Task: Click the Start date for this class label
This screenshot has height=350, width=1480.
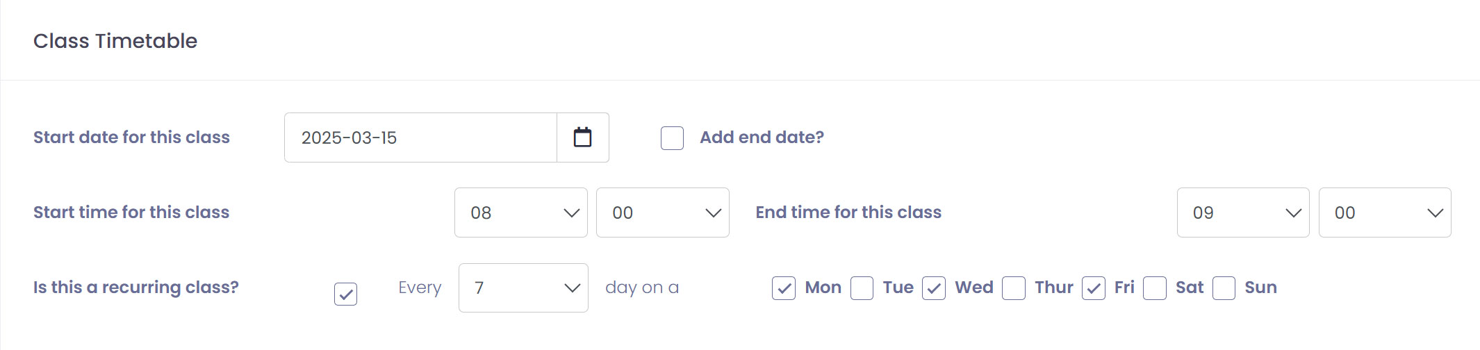Action: 131,137
